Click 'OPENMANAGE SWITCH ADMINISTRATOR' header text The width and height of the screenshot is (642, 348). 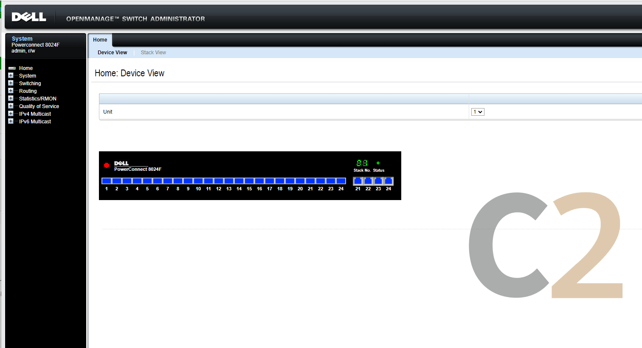[x=135, y=19]
